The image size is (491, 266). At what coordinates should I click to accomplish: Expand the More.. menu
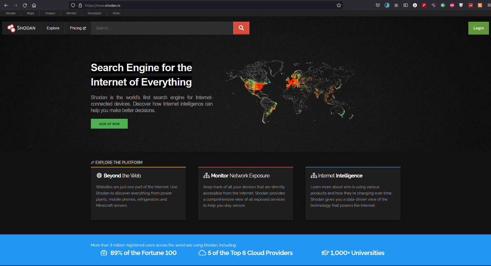[x=117, y=13]
